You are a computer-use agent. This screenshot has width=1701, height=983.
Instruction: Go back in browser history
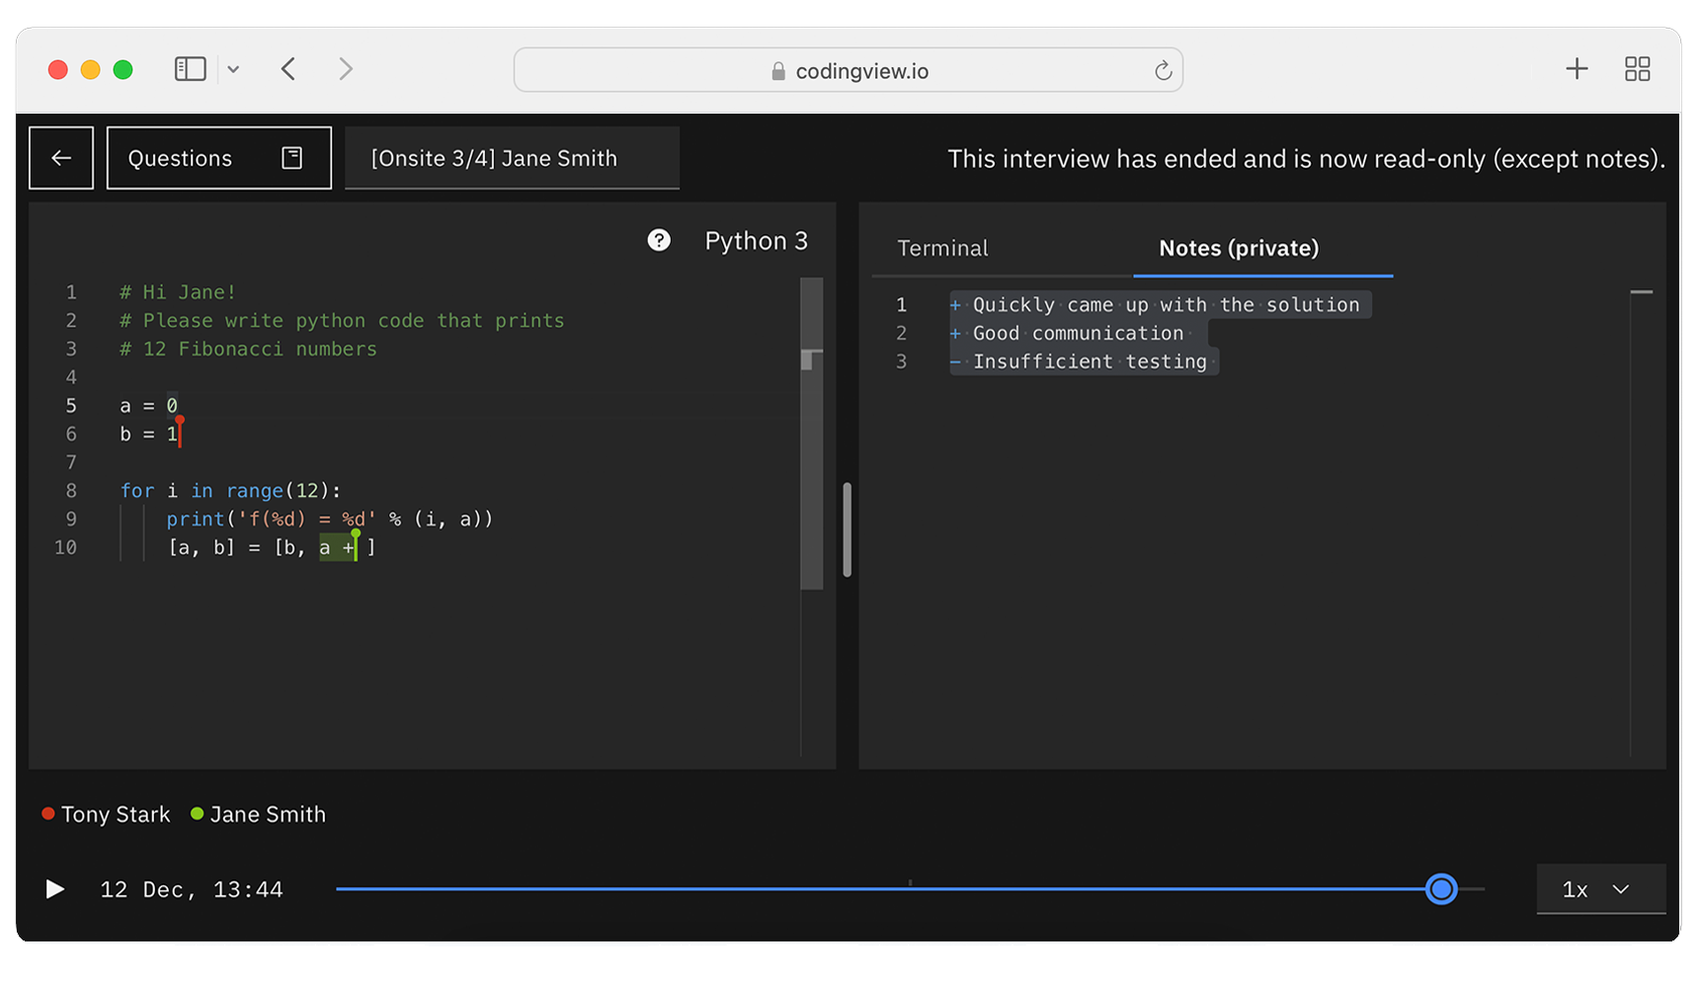pyautogui.click(x=288, y=69)
